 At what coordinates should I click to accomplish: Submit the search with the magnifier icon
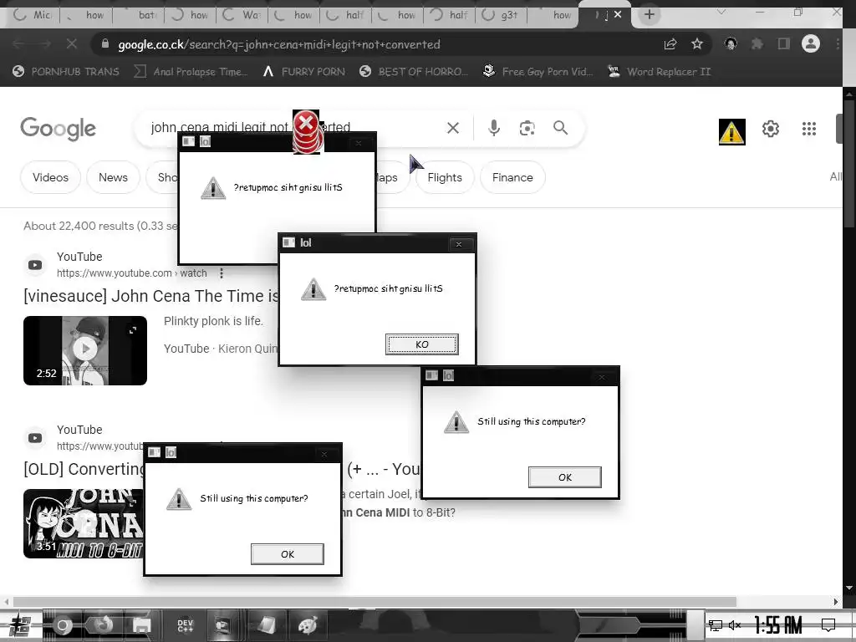(561, 128)
